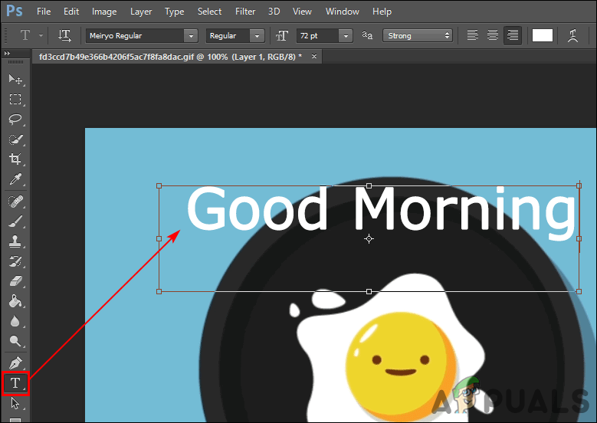The height and width of the screenshot is (423, 597).
Task: Open the Layer menu
Action: (141, 11)
